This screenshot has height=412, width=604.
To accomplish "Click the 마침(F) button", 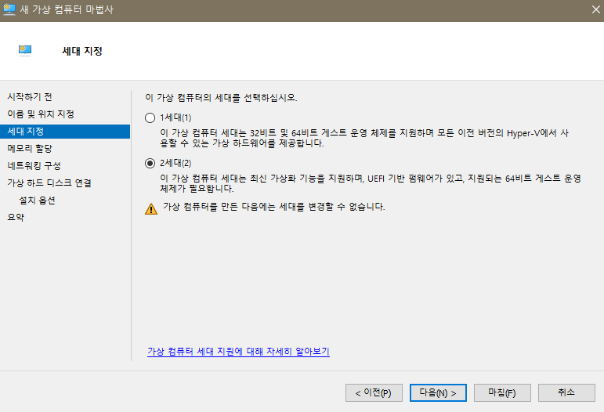I will (x=502, y=392).
